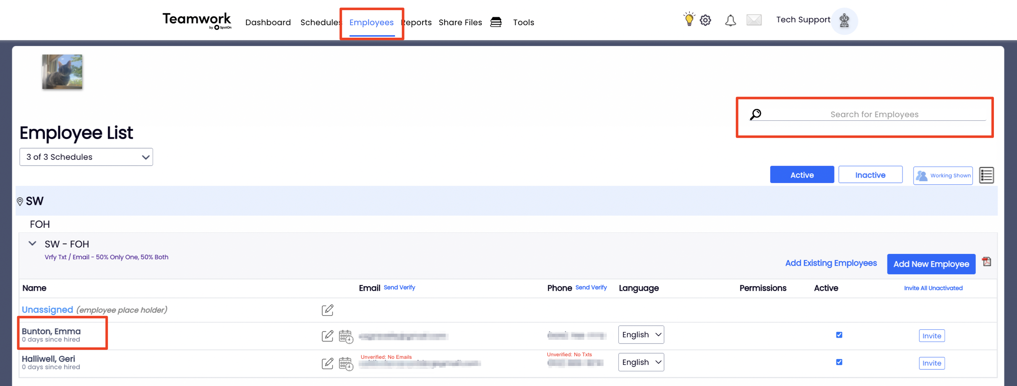Screen dimensions: 1017x386
Task: Click the FOH department label
Action: [40, 224]
